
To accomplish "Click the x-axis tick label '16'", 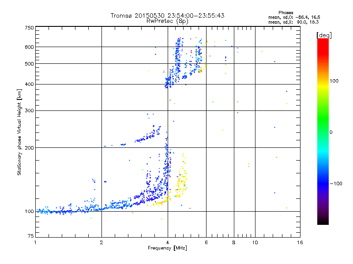I will click(x=300, y=242).
